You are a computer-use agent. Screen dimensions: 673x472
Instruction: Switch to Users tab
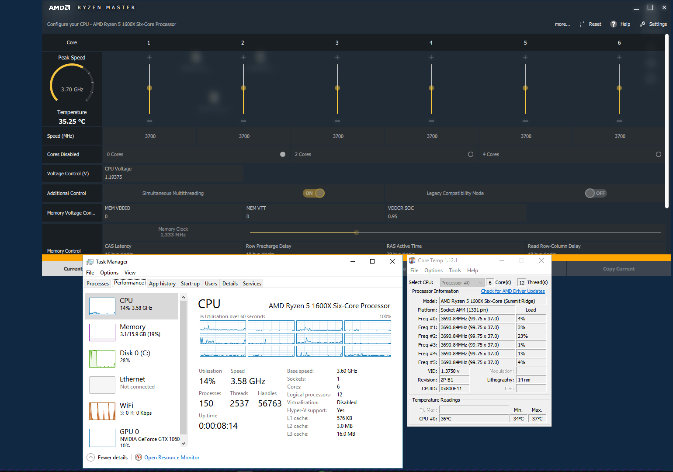click(x=211, y=284)
